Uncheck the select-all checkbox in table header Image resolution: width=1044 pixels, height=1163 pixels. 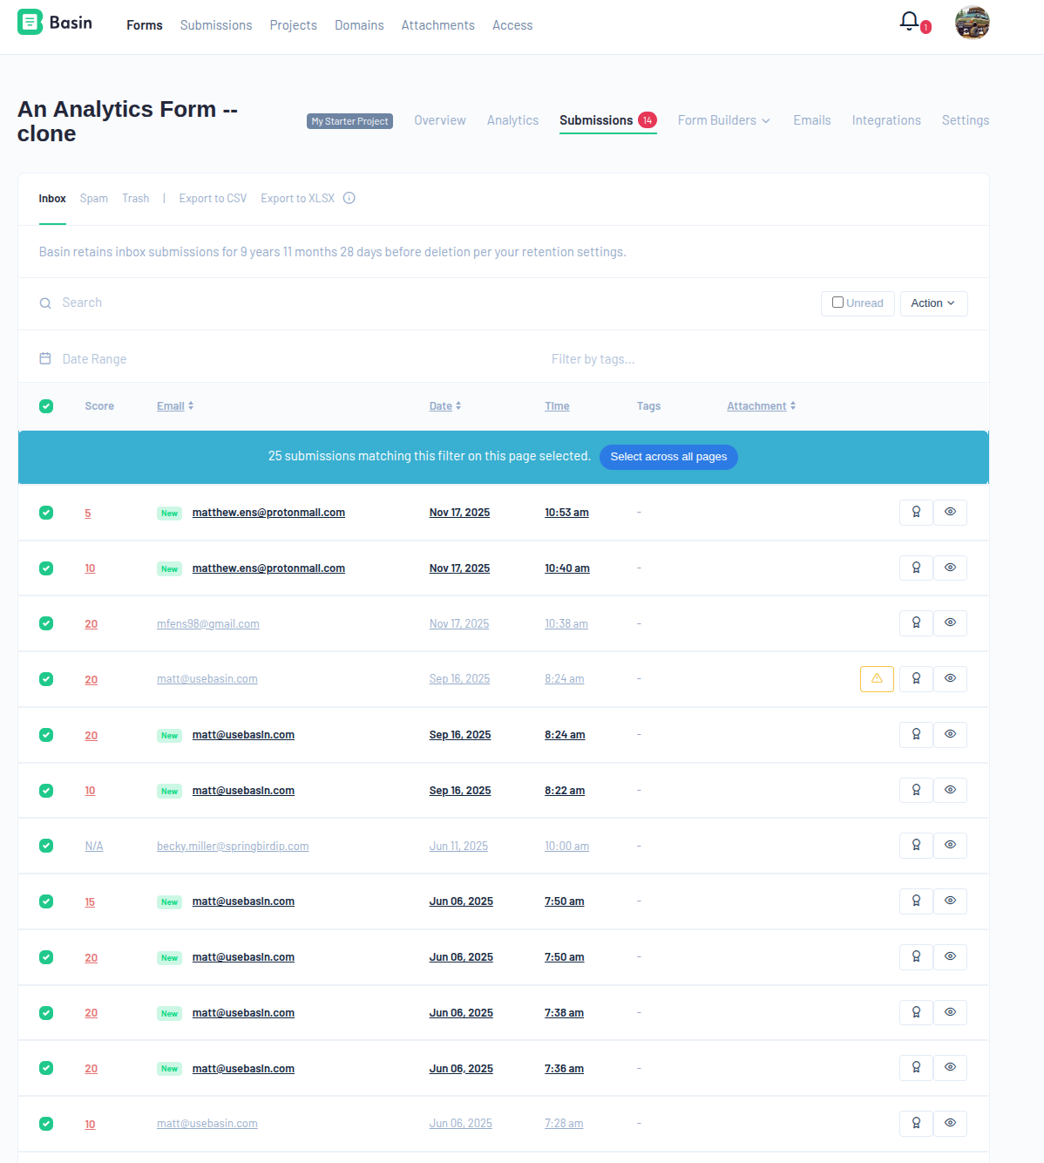tap(46, 406)
